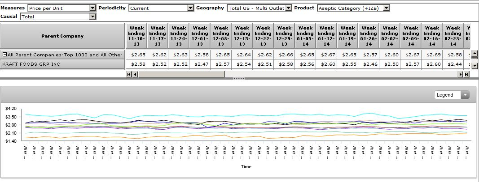Open the Product dropdown selector
Screen dimensions: 479x182
(386, 8)
